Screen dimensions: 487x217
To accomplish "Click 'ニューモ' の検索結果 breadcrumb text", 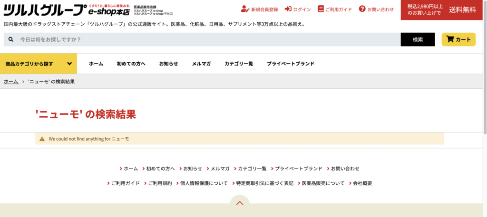I will click(x=51, y=82).
